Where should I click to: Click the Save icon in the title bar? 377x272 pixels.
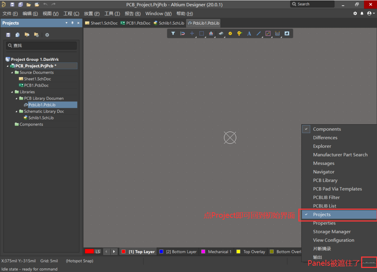click(x=12, y=4)
